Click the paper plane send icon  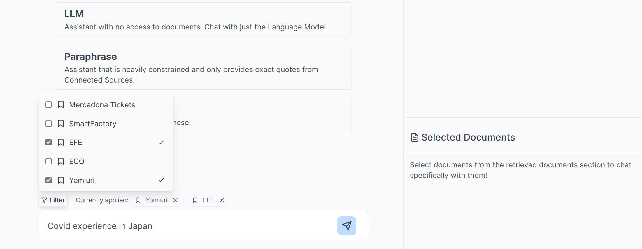pos(346,225)
